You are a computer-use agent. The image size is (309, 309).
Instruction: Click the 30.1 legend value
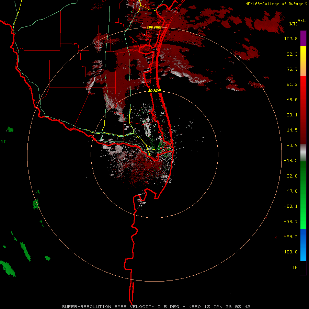[x=292, y=115]
